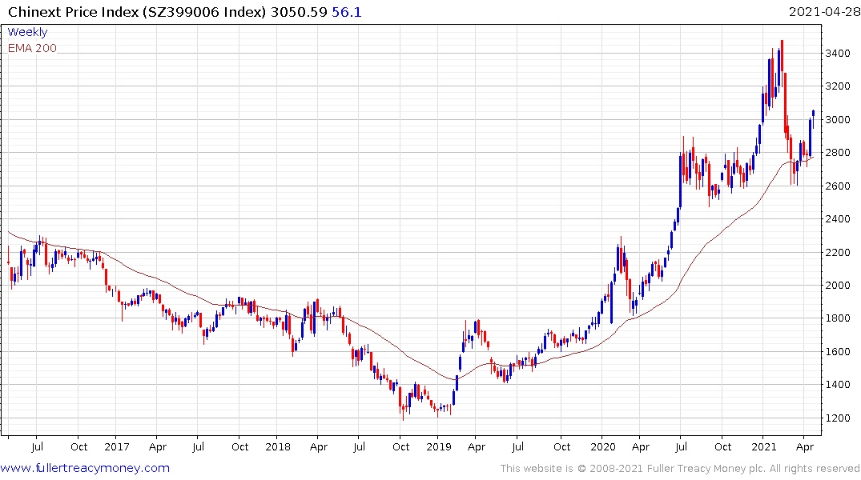Click the latest price value 3050.59
The image size is (861, 480).
click(x=299, y=11)
